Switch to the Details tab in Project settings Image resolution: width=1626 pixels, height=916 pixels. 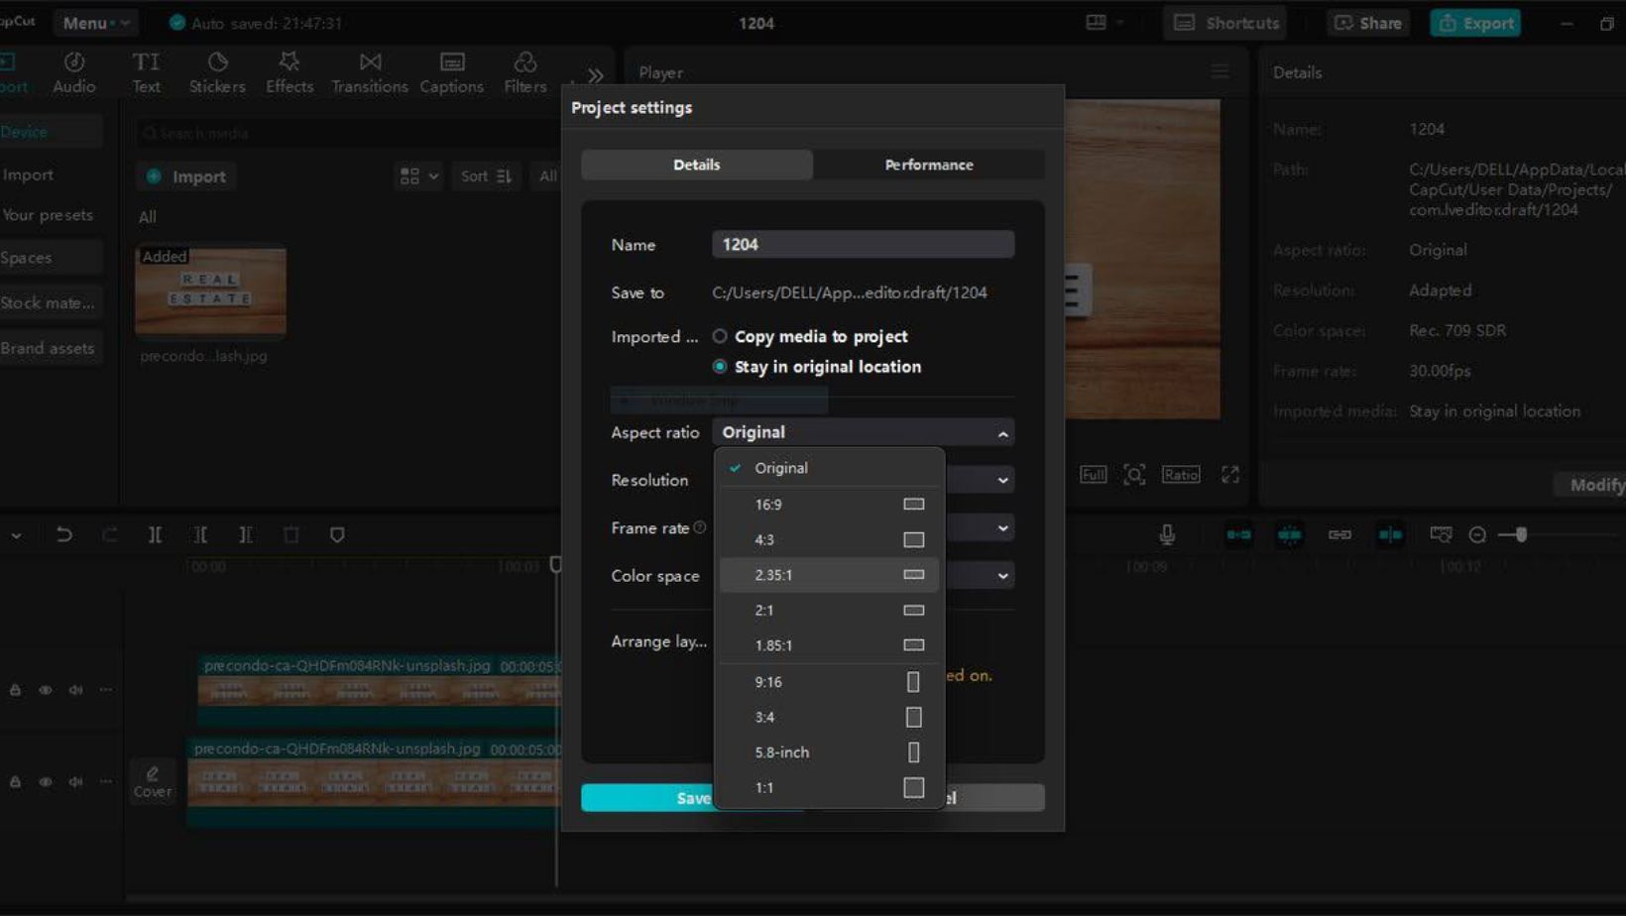pos(697,165)
